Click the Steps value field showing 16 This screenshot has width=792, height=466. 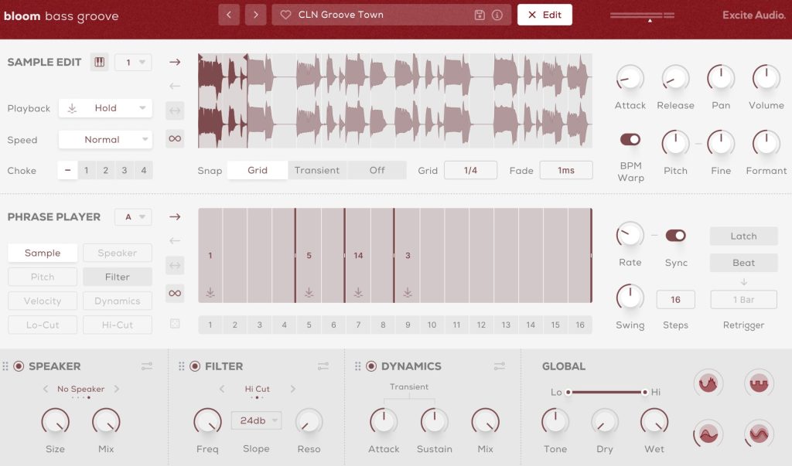tap(675, 300)
